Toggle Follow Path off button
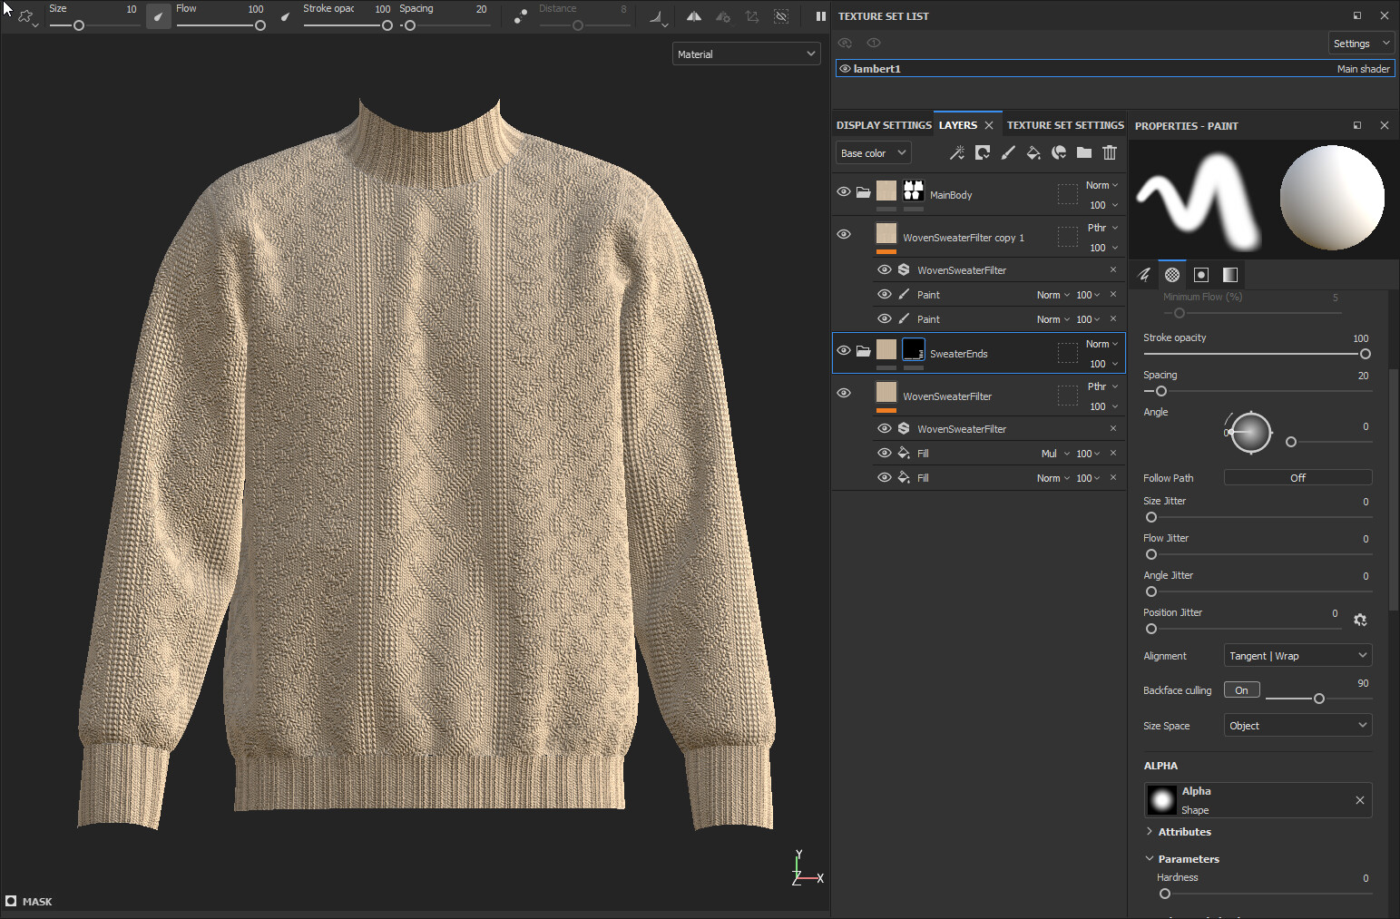The width and height of the screenshot is (1400, 919). [x=1297, y=476]
